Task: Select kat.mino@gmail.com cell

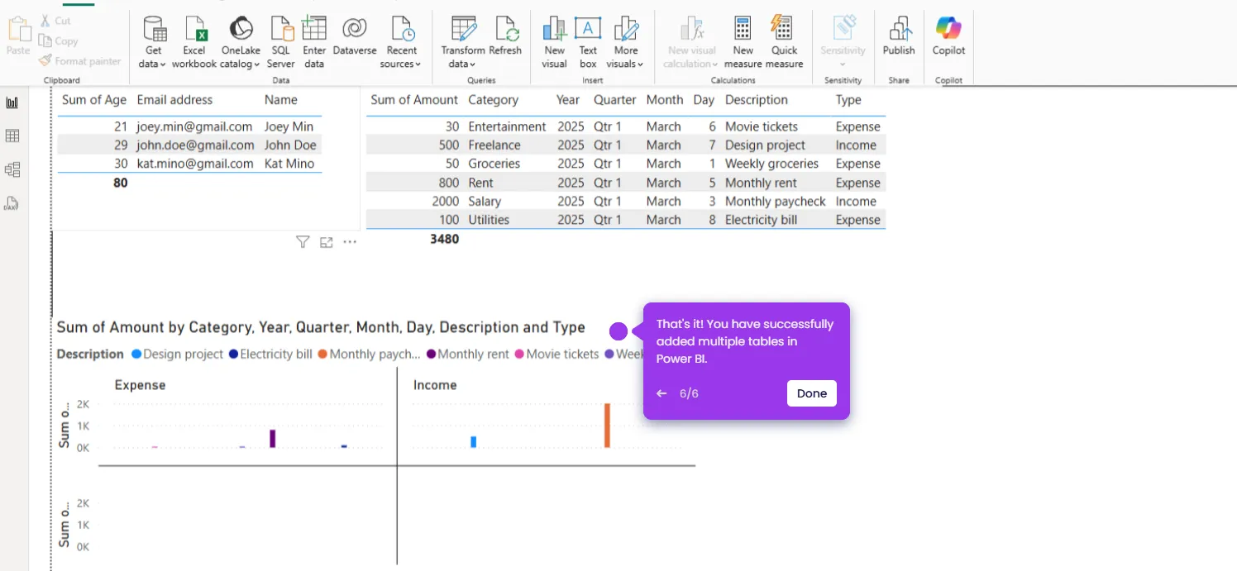Action: click(195, 164)
